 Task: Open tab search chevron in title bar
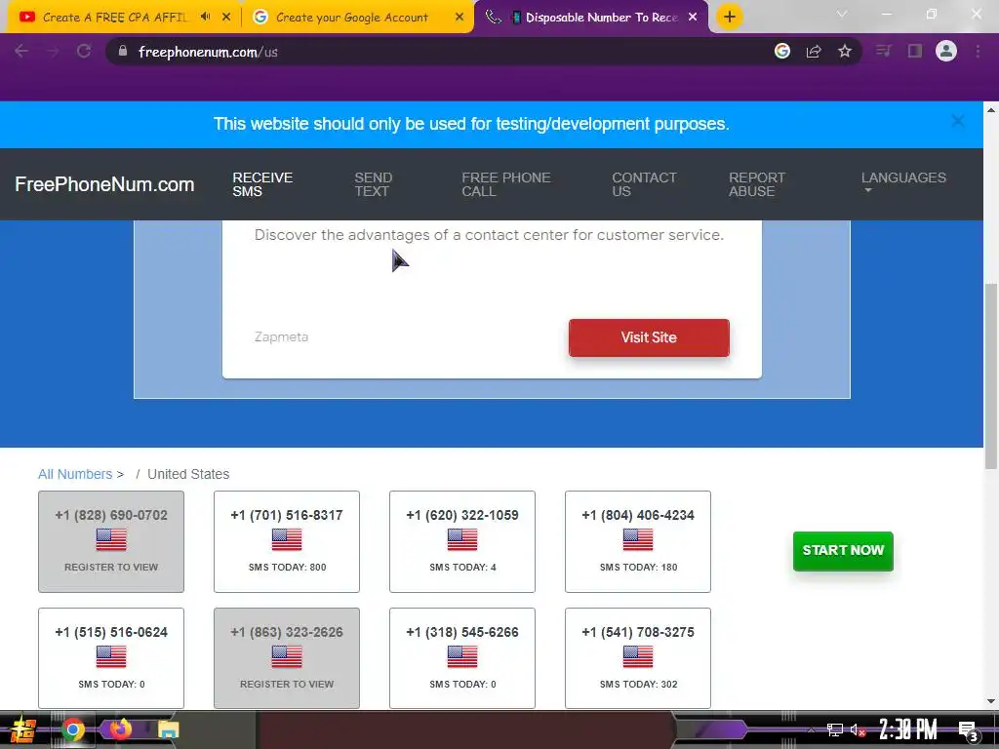coord(842,14)
